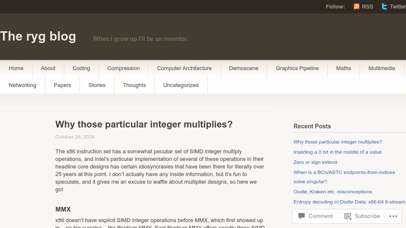Select the Graphics Pipeline category
The width and height of the screenshot is (406, 228).
297,68
